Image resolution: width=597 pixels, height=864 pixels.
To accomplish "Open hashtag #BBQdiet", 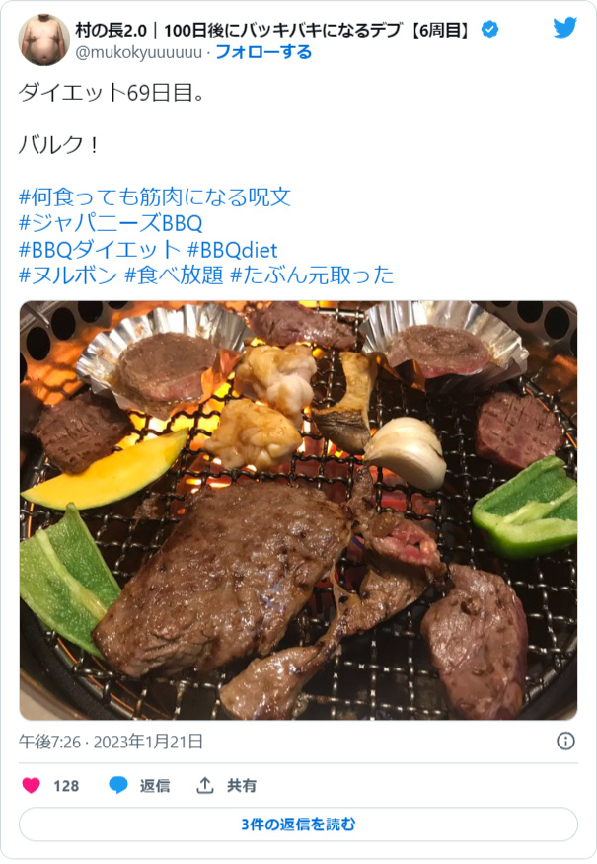I will [x=233, y=250].
